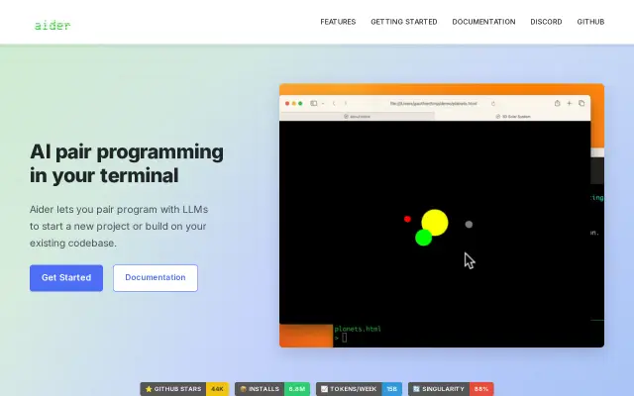Click the reload icon in demo address bar
This screenshot has width=634, height=396.
pyautogui.click(x=493, y=103)
